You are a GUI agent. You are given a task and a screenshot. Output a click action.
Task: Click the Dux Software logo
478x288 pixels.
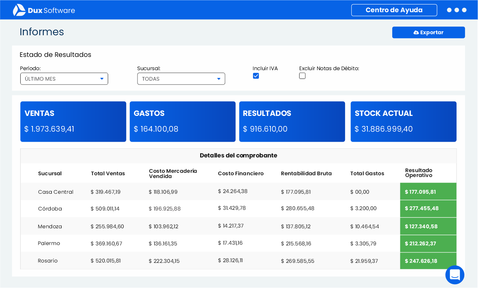(43, 10)
